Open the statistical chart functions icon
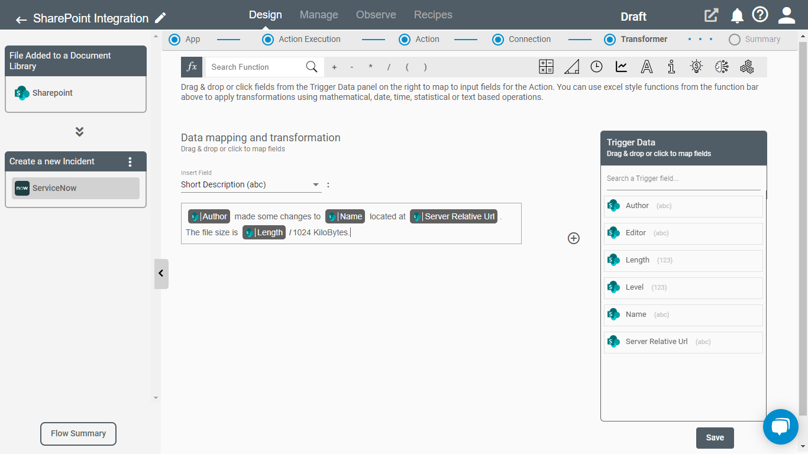This screenshot has height=454, width=808. pos(621,67)
